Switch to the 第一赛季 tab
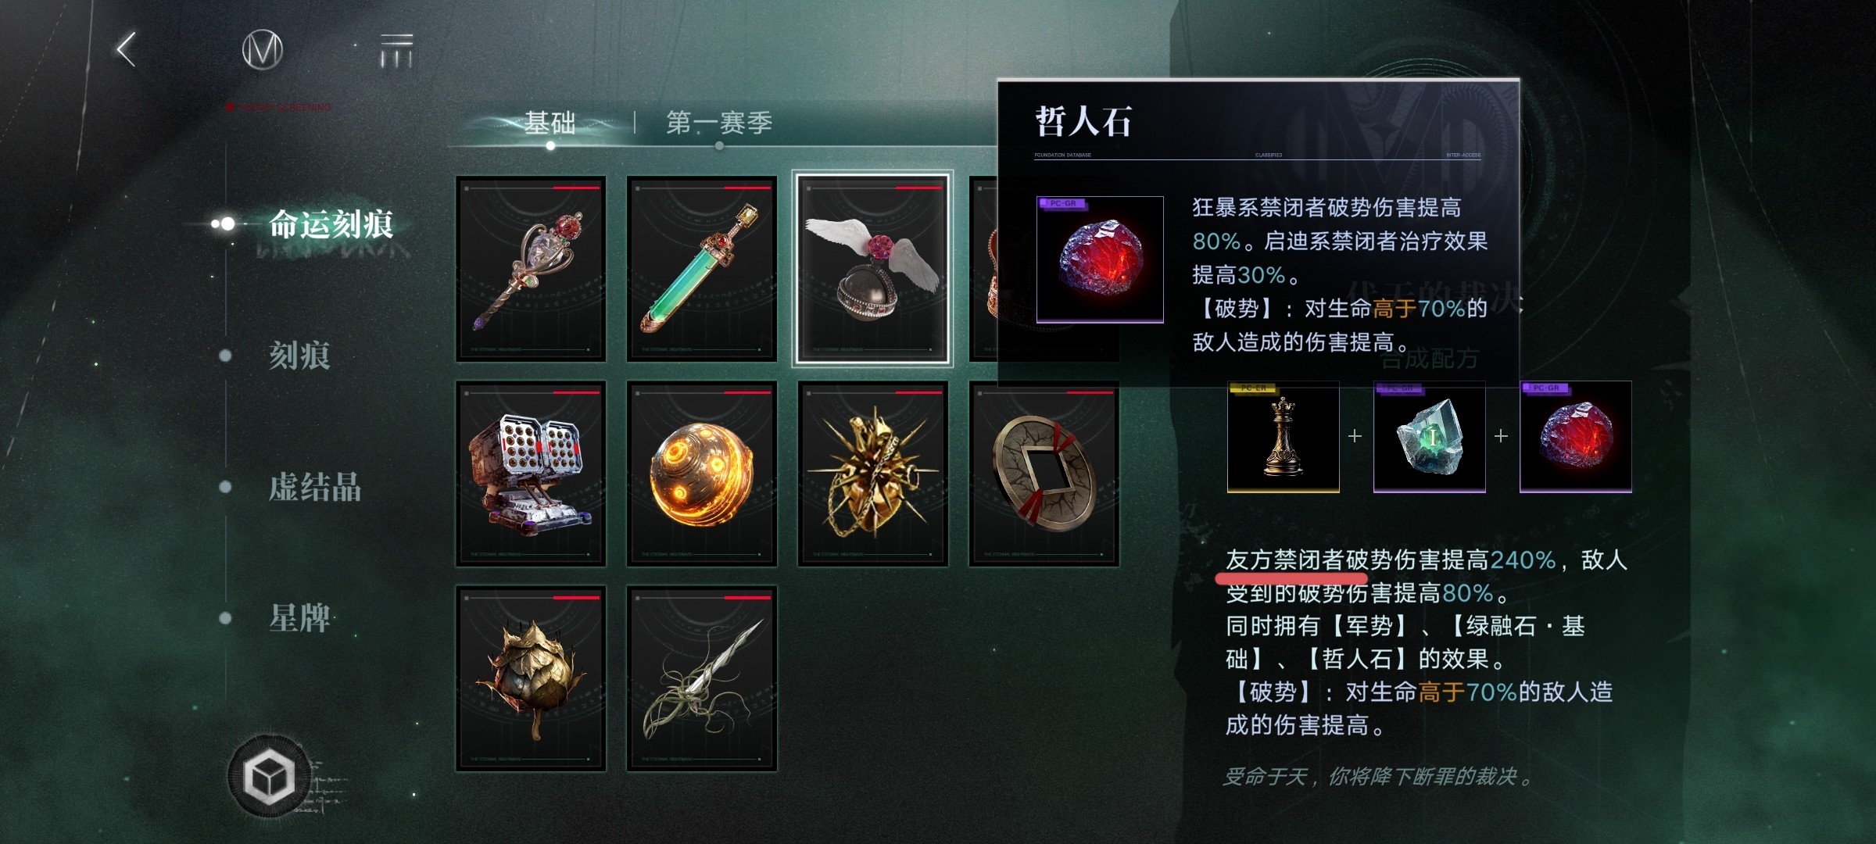The image size is (1876, 844). pyautogui.click(x=719, y=123)
